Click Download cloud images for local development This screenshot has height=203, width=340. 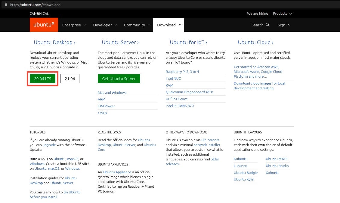tap(259, 86)
